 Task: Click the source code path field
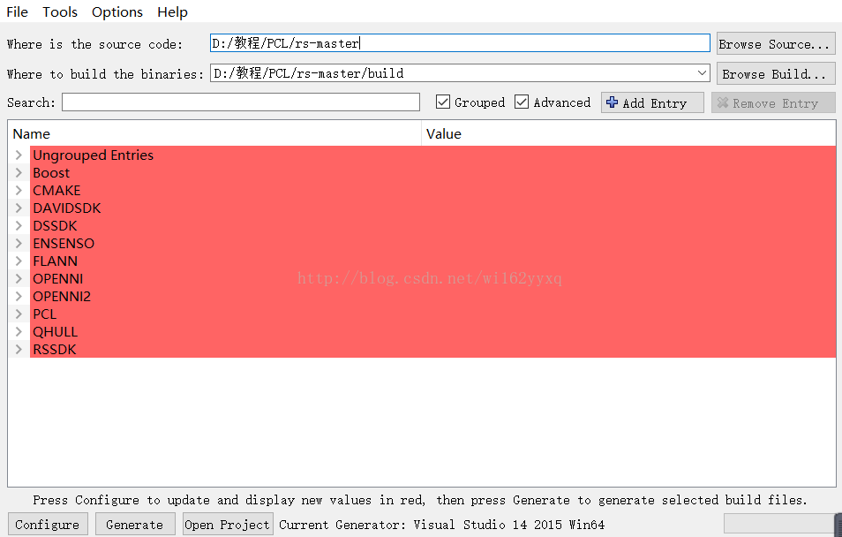[460, 43]
